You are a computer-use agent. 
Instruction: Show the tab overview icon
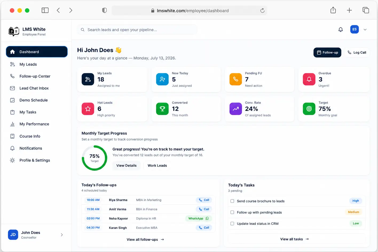(366, 10)
